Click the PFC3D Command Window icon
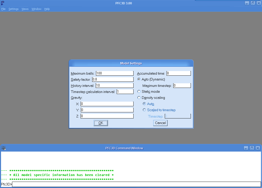This screenshot has height=188, width=262. [4, 148]
